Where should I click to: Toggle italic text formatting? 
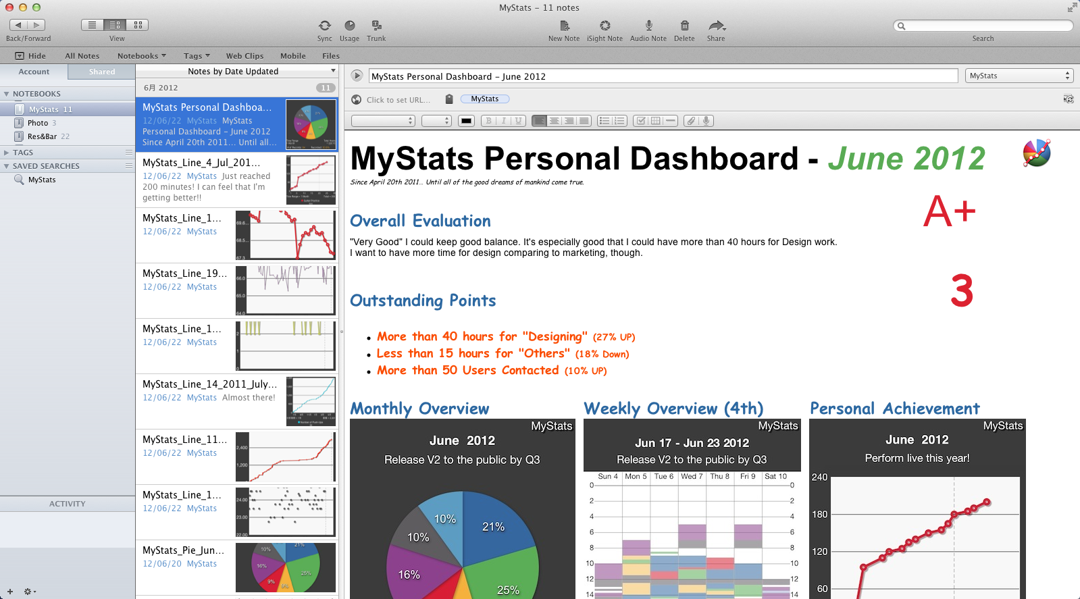point(503,121)
